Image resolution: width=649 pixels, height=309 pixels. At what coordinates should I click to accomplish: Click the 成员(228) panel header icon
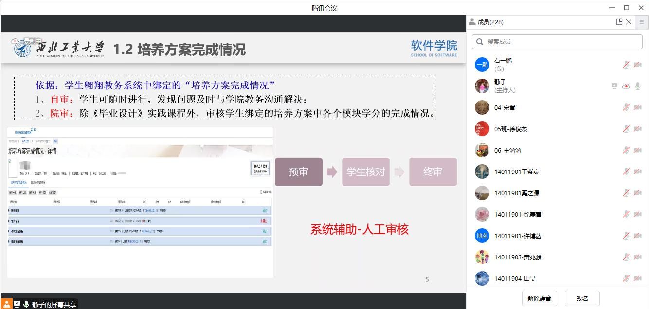tap(472, 22)
